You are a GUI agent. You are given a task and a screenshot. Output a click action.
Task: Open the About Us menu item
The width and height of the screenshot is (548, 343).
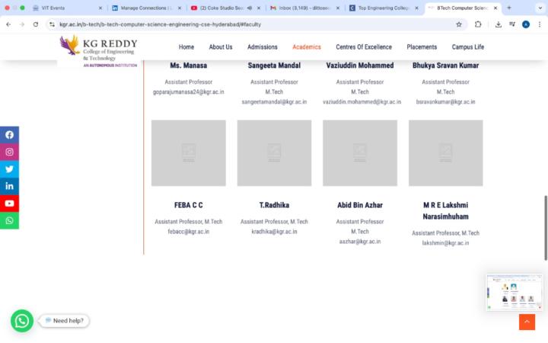(221, 47)
